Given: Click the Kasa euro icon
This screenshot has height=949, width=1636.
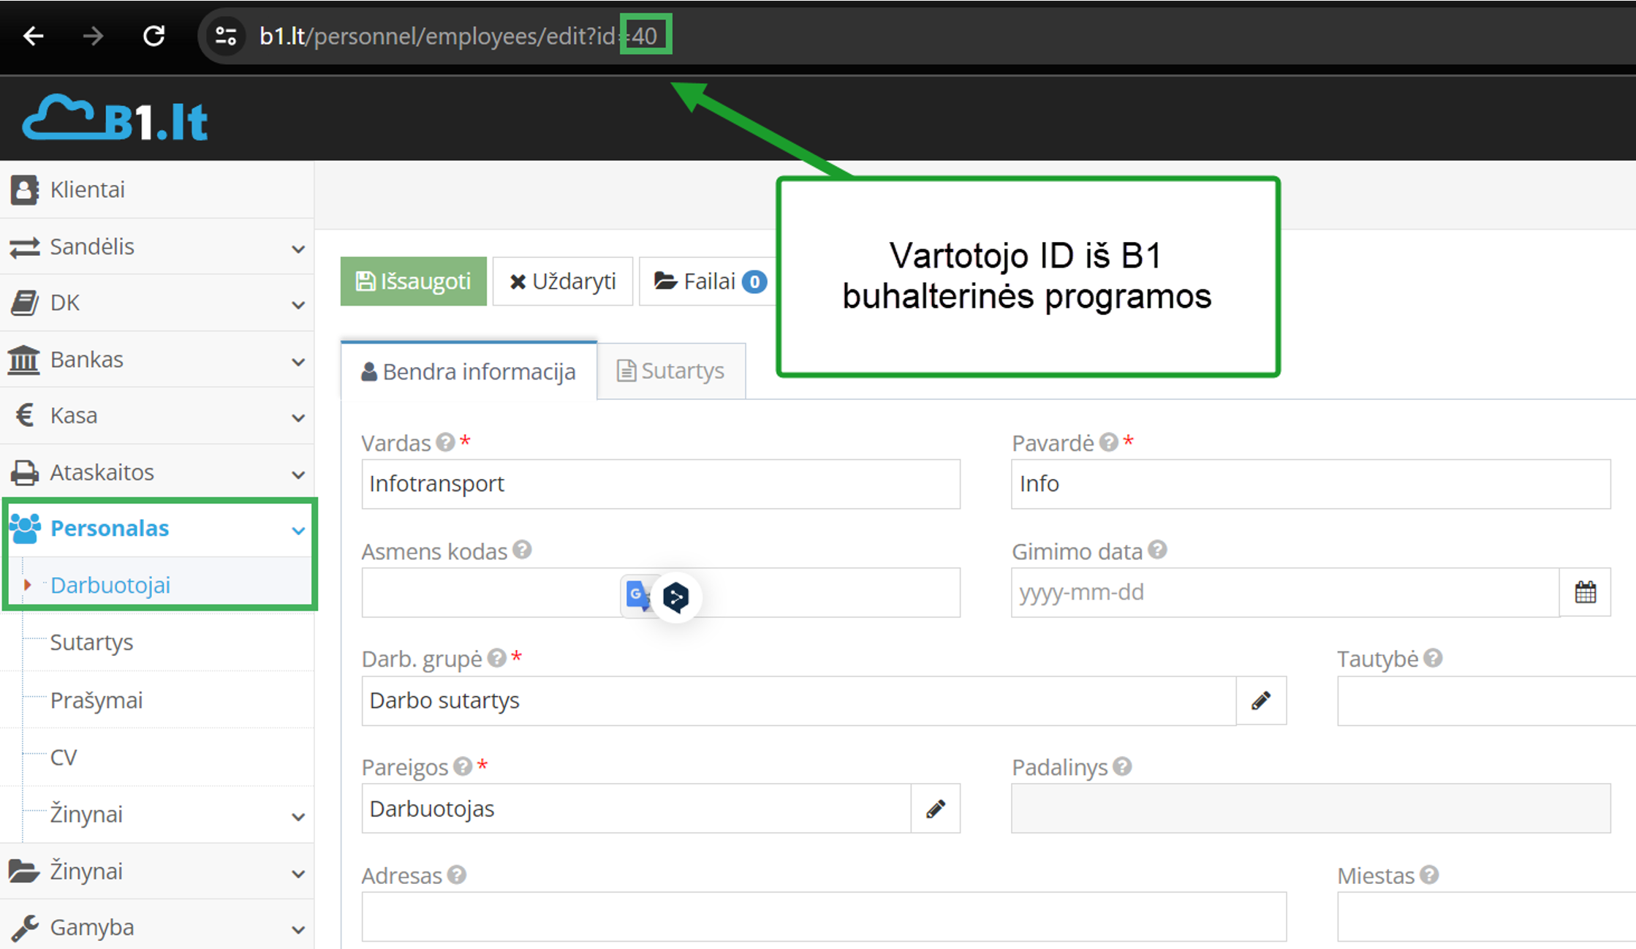Looking at the screenshot, I should pos(25,415).
